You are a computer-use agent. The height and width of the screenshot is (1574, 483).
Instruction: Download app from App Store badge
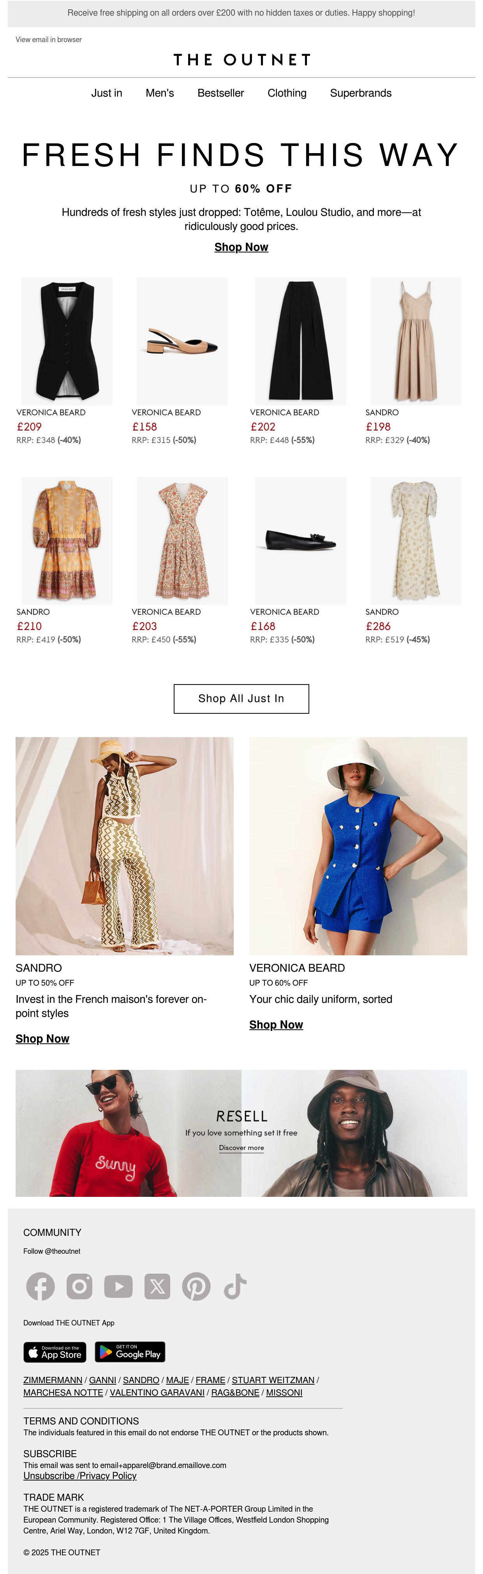(x=55, y=1352)
